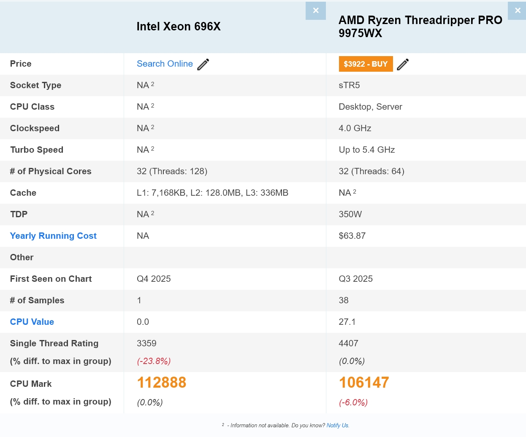This screenshot has width=526, height=437.
Task: Click the Socket Type row label
Action: point(35,85)
